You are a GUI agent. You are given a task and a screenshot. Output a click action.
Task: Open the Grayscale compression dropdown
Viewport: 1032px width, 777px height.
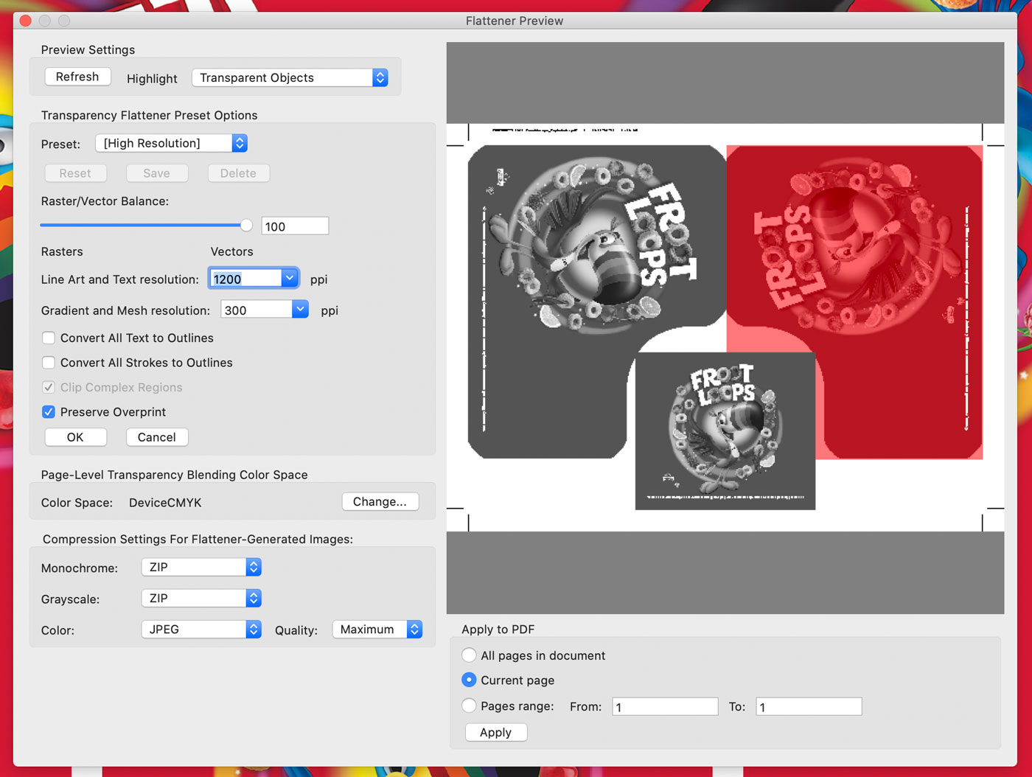pos(201,598)
